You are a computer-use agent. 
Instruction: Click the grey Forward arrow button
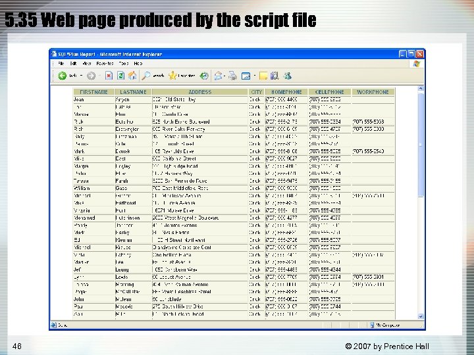pos(91,76)
